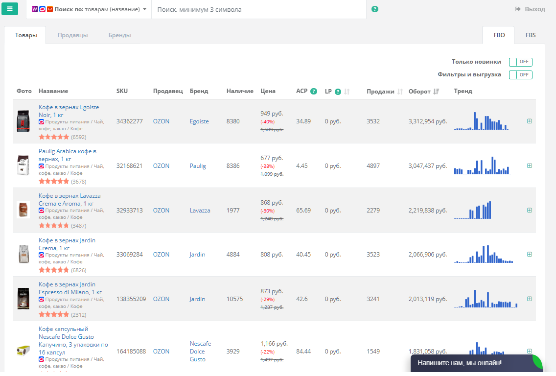556x376 pixels.
Task: Enable the Только новинки toggle
Action: pos(520,62)
